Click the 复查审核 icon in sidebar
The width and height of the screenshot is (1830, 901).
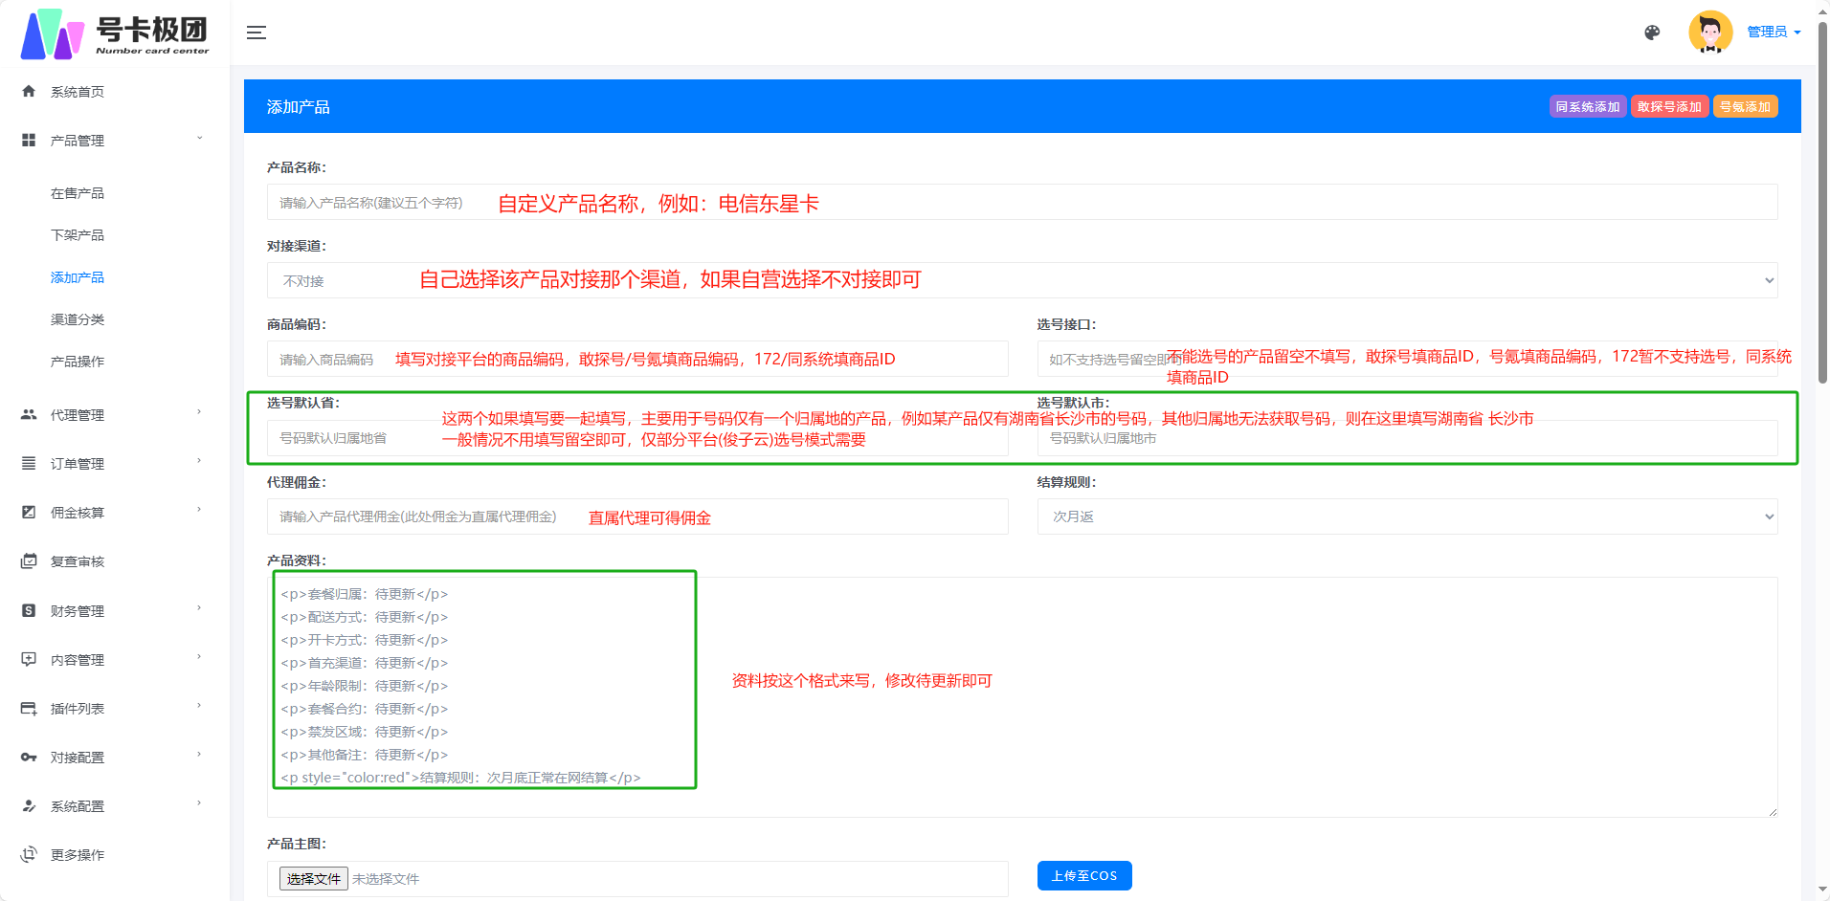click(29, 561)
